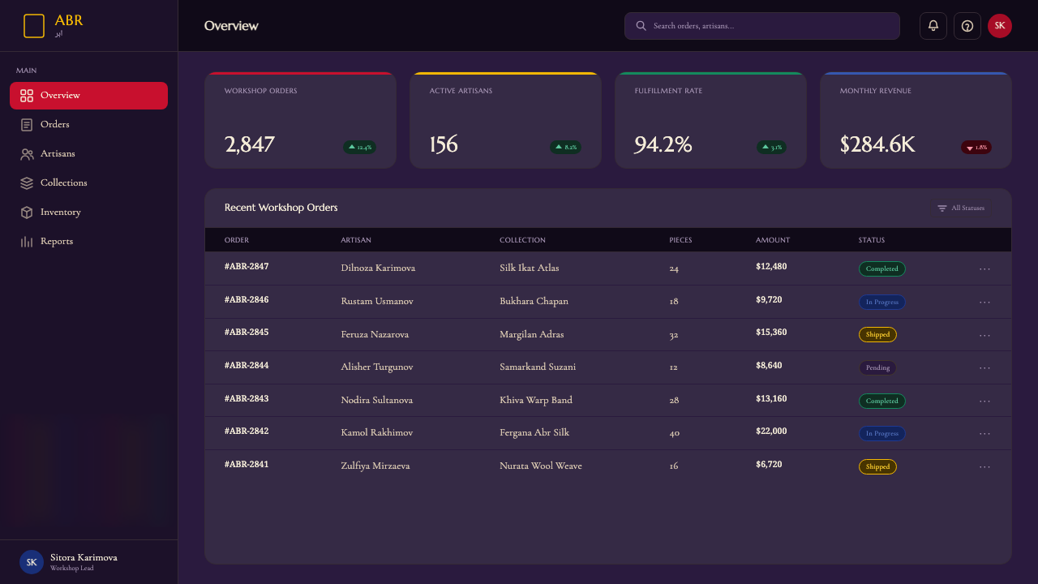Click the Reports bar chart icon
The width and height of the screenshot is (1038, 584).
(x=27, y=242)
